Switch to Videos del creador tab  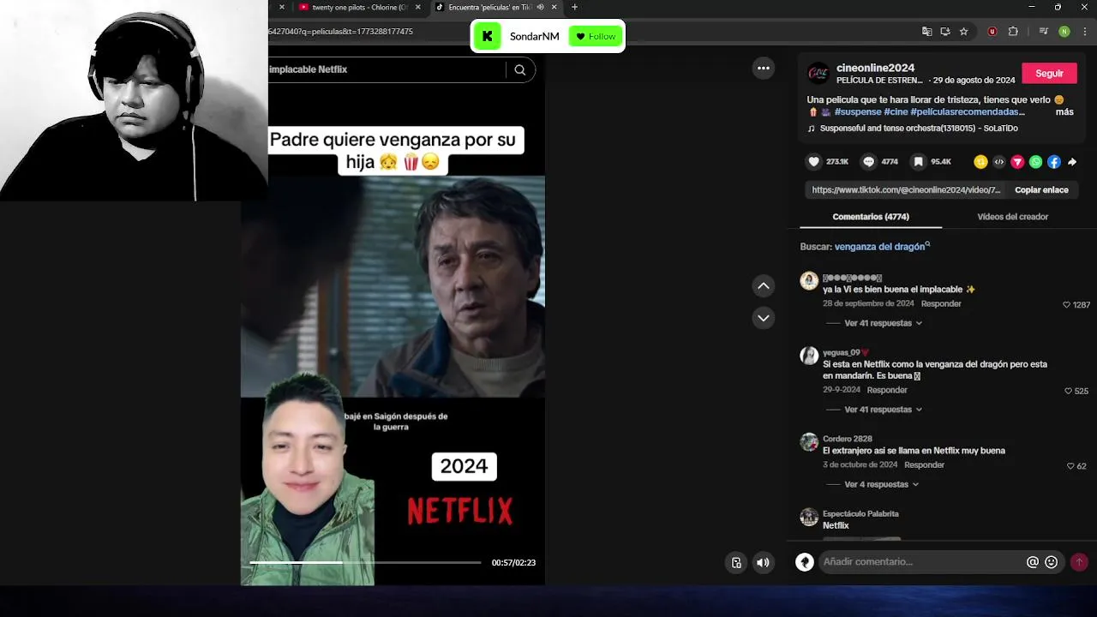point(1013,217)
